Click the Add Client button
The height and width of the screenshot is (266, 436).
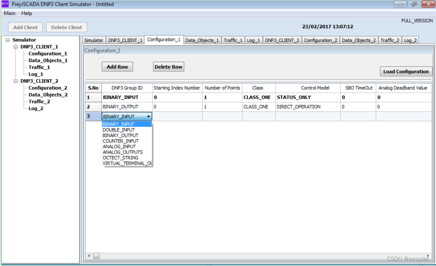point(25,27)
